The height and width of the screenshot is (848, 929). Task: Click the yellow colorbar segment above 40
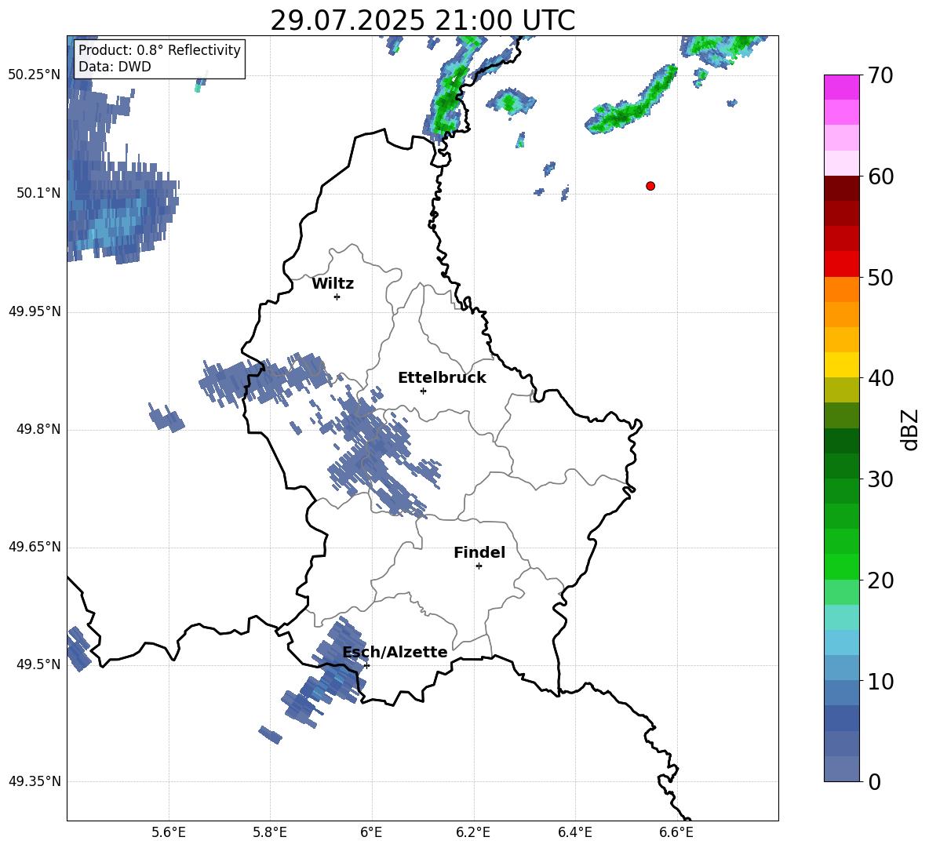coord(841,365)
